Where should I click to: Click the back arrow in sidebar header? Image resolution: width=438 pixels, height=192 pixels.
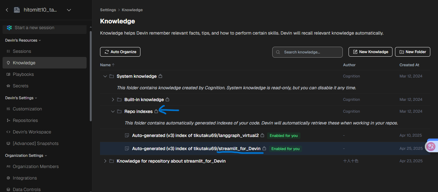[7, 10]
